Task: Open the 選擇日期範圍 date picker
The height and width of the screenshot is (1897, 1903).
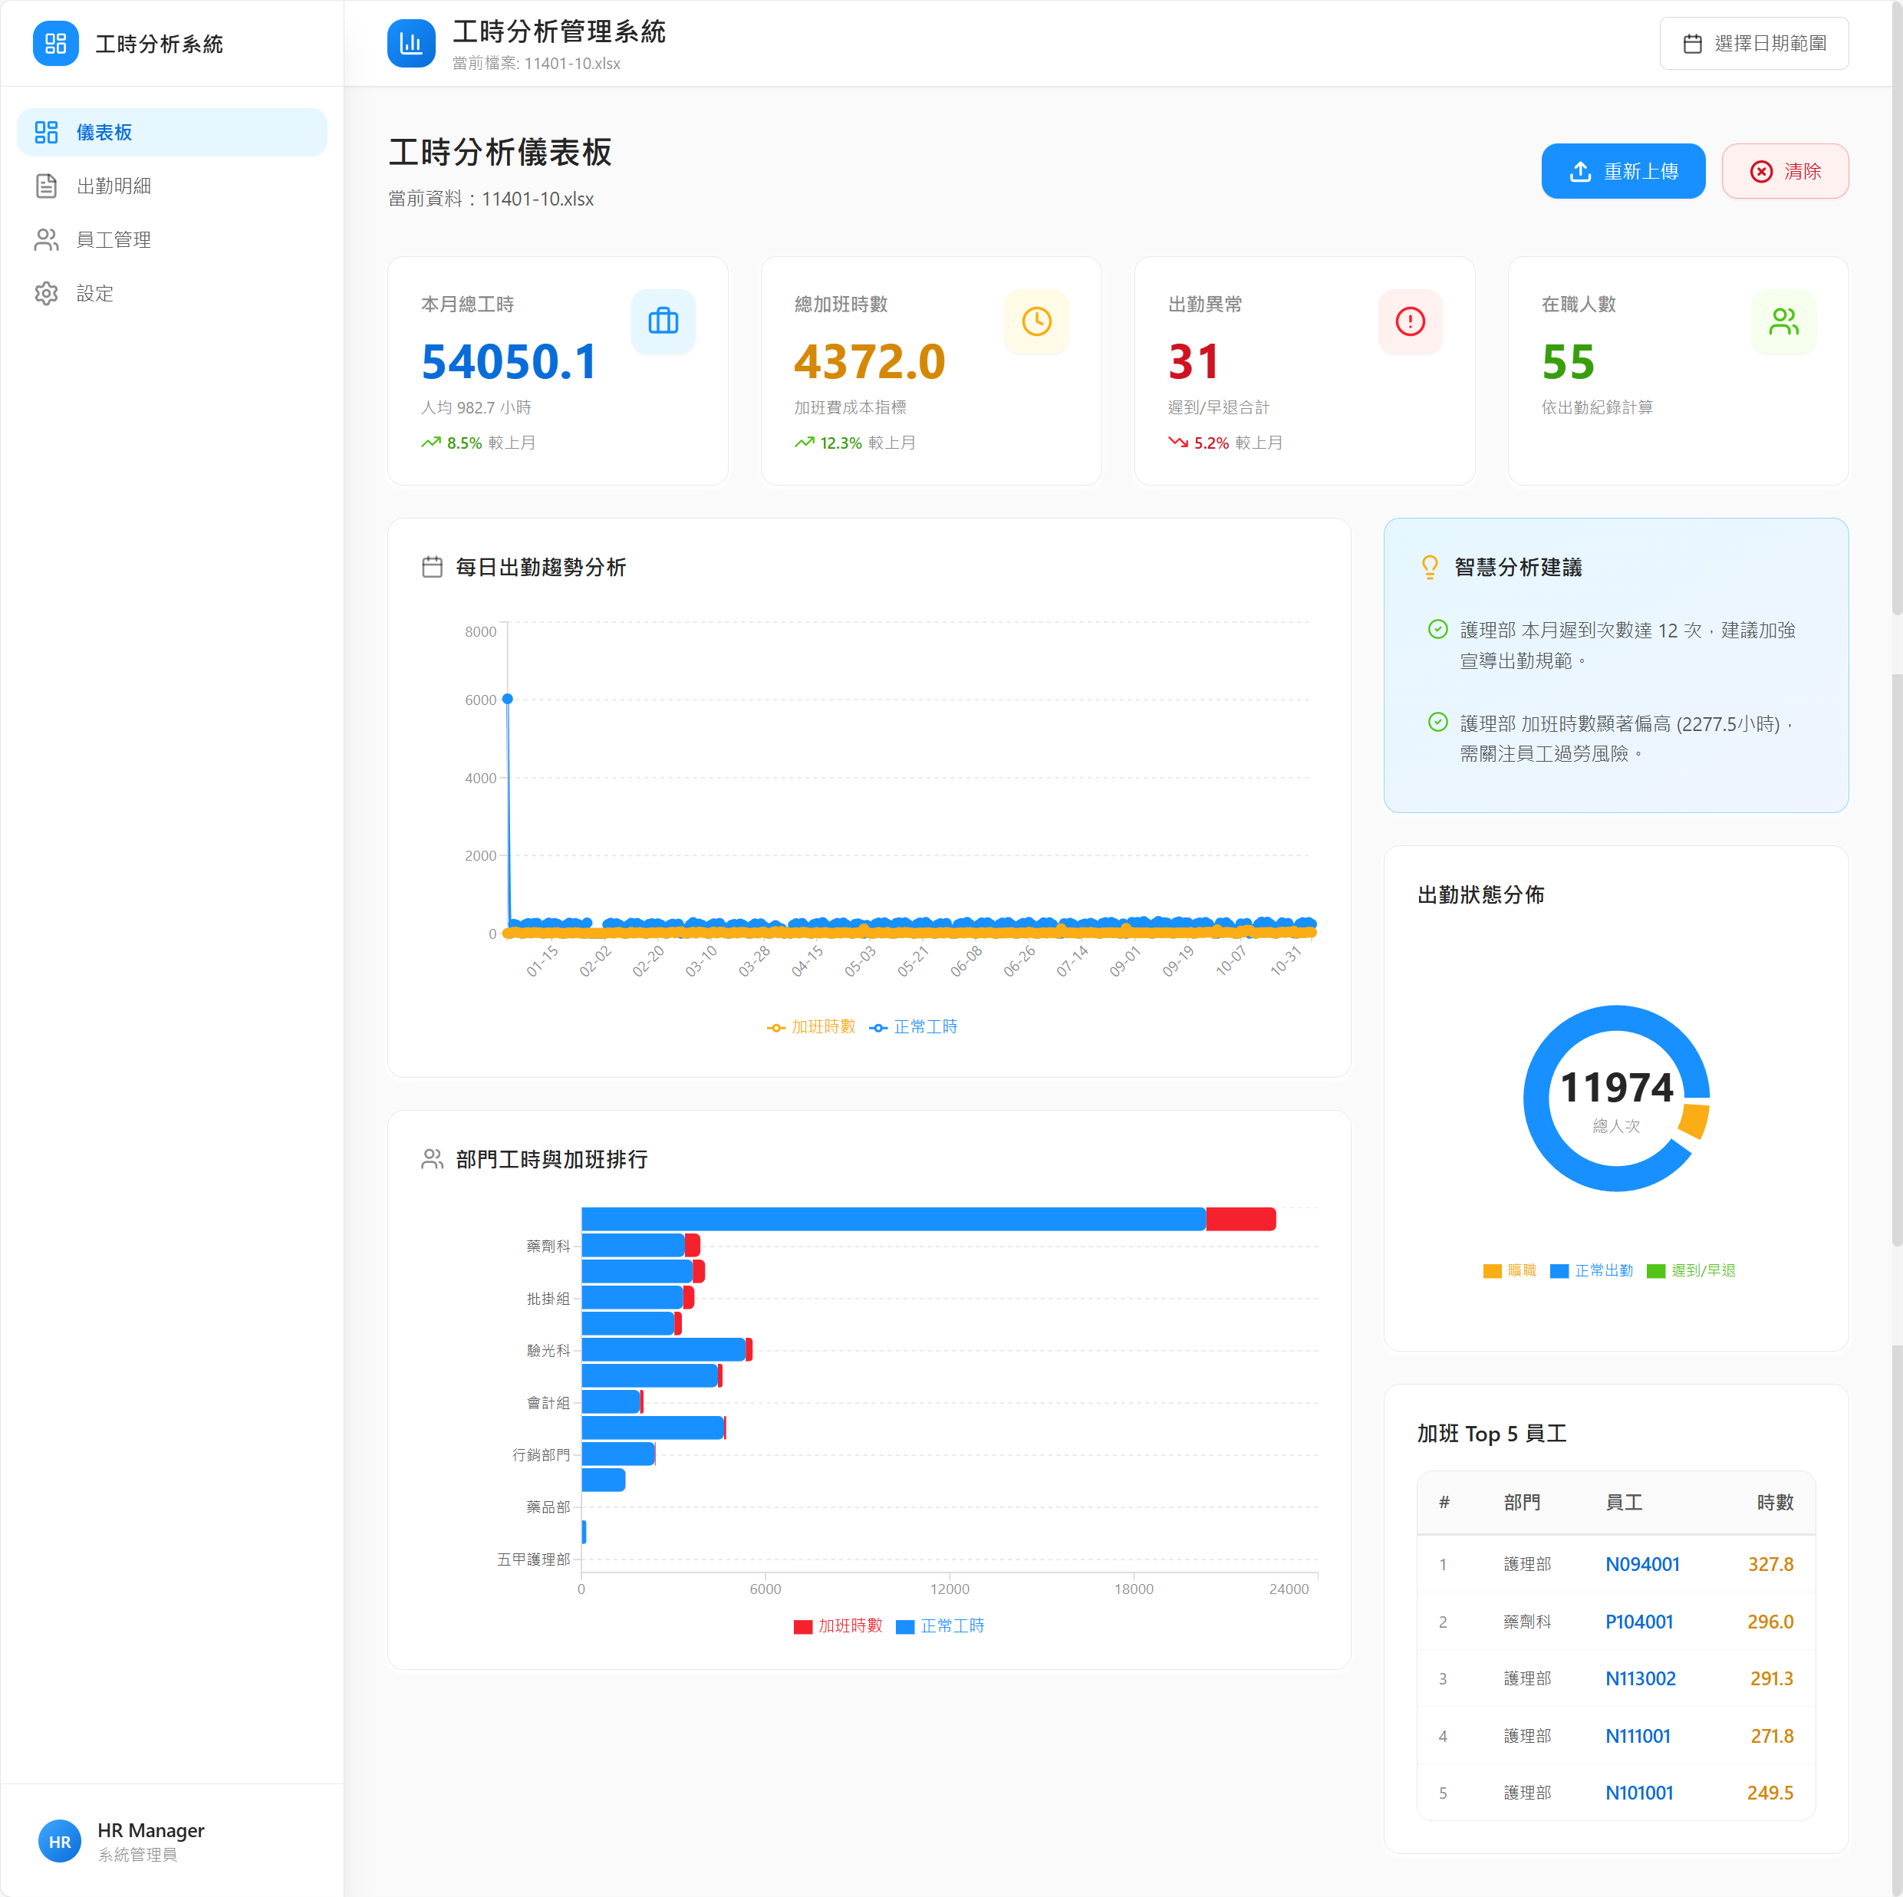Action: (1753, 42)
